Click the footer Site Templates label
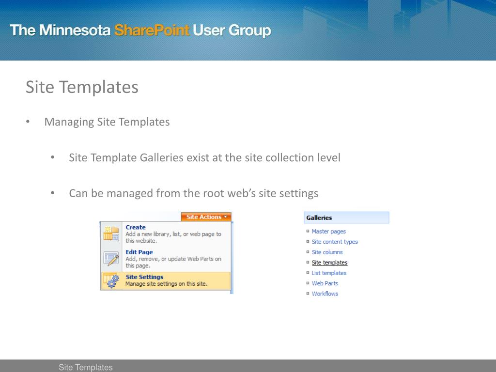 (x=85, y=367)
